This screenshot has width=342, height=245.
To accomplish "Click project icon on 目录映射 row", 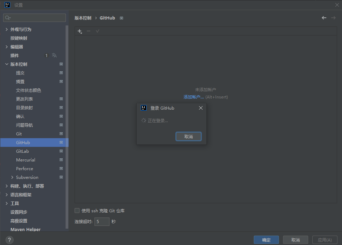I will click(61, 108).
